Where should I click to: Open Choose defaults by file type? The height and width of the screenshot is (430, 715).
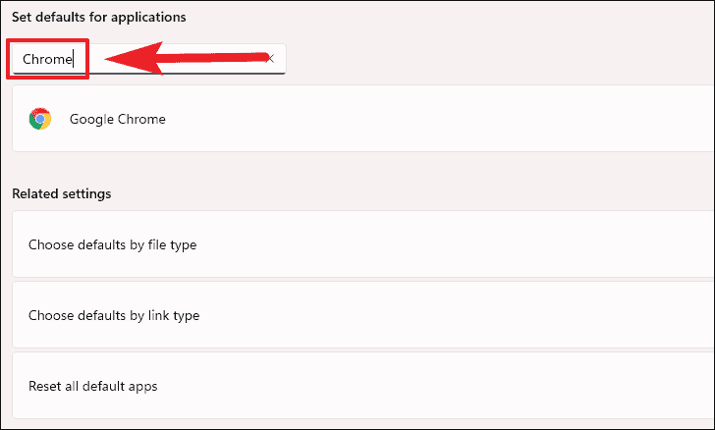pos(363,244)
